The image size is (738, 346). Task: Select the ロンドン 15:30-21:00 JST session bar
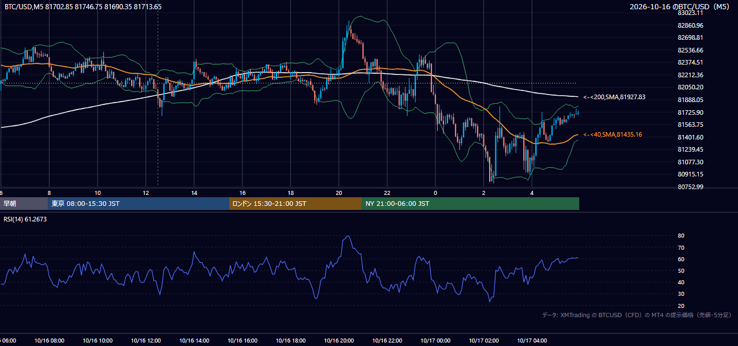point(296,204)
